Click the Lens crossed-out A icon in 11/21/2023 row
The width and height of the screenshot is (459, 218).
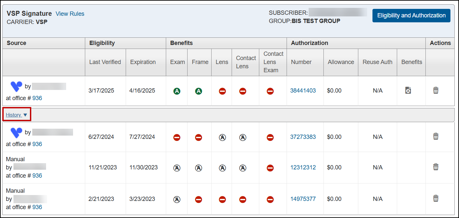coord(222,168)
